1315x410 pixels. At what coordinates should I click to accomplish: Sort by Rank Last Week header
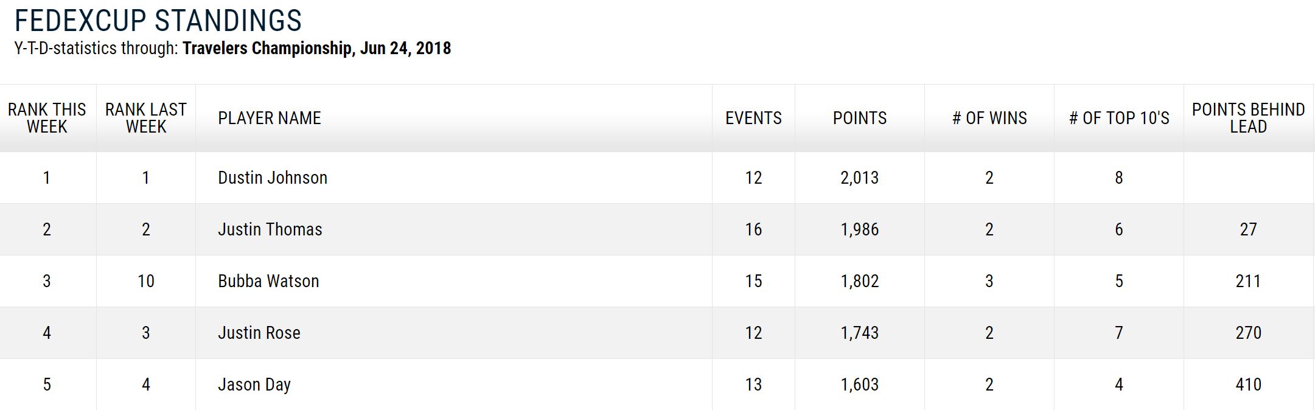pos(146,118)
